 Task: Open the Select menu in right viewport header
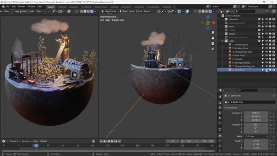[132, 11]
